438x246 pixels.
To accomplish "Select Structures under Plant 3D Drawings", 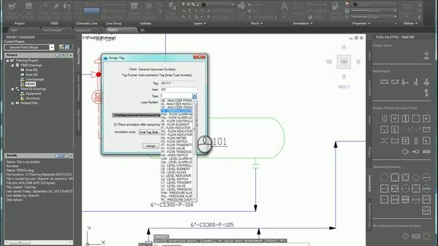I will [x=33, y=98].
